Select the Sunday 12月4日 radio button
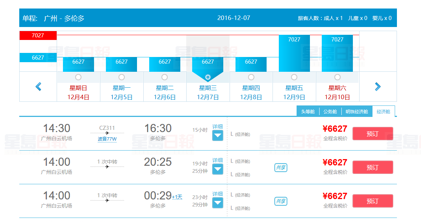 coord(78,77)
